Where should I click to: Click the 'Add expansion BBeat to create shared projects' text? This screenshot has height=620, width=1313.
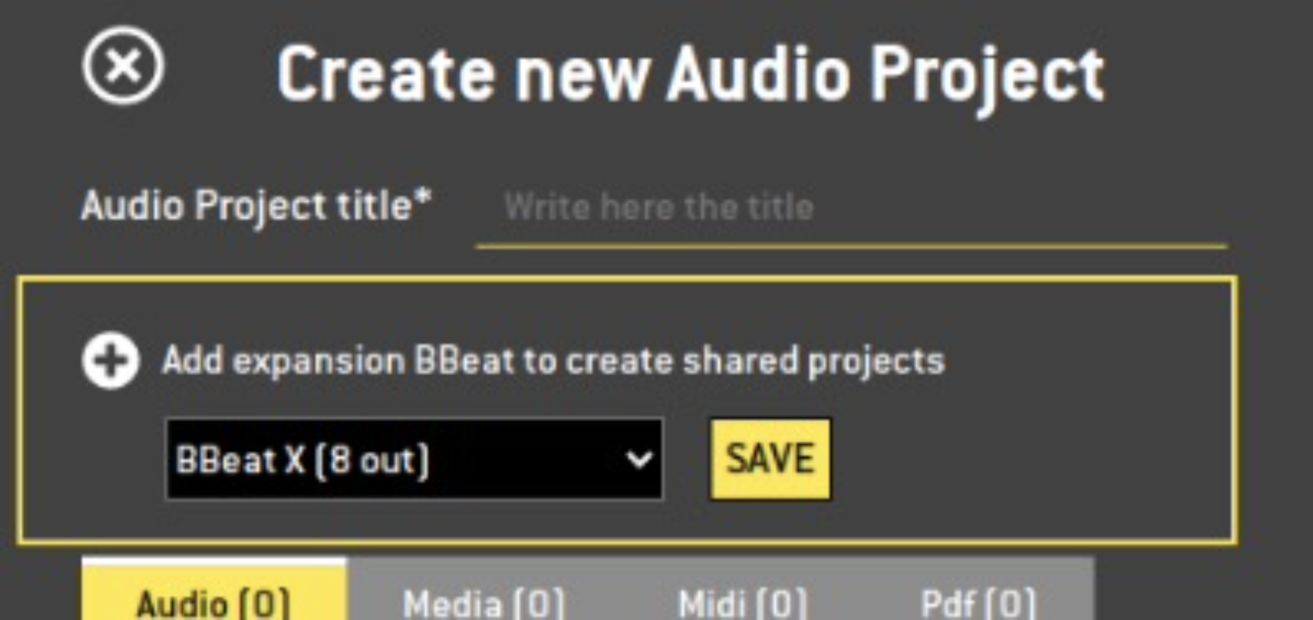click(553, 361)
